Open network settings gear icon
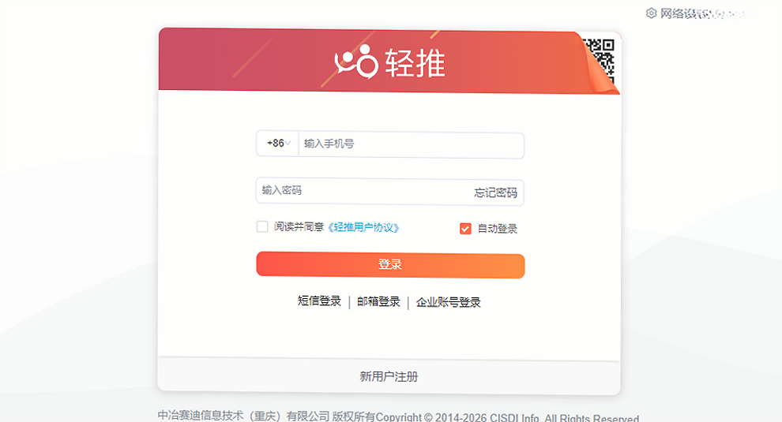The width and height of the screenshot is (782, 422). [652, 13]
